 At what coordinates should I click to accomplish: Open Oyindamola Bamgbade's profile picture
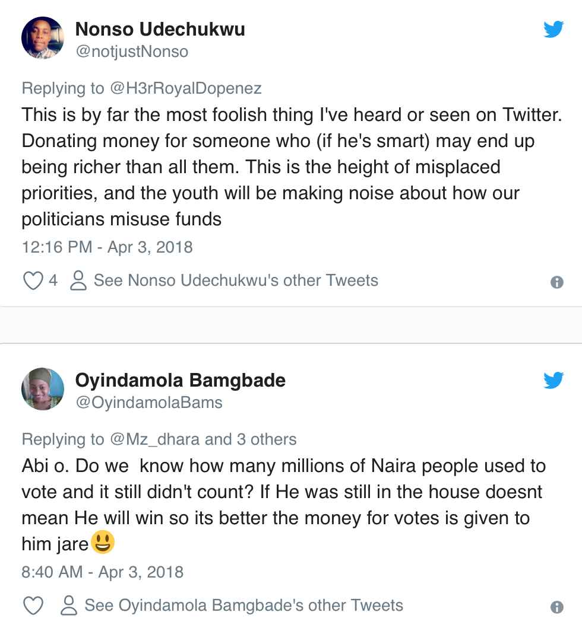pos(43,389)
